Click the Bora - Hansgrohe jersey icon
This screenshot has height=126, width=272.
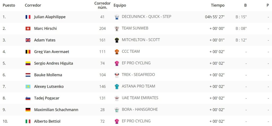117,110
